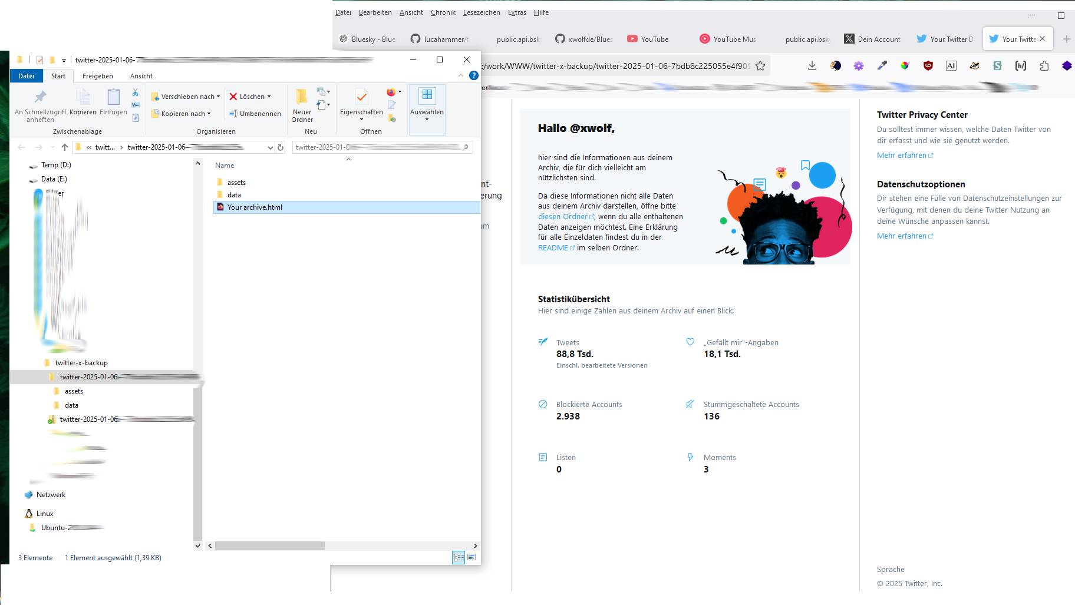Click the Explorer help question mark icon
Screen dimensions: 1075x605
473,75
